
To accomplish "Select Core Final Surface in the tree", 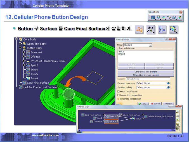I will click(x=37, y=83).
